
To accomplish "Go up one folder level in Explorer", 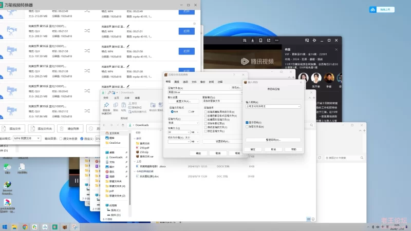I will tap(123, 125).
